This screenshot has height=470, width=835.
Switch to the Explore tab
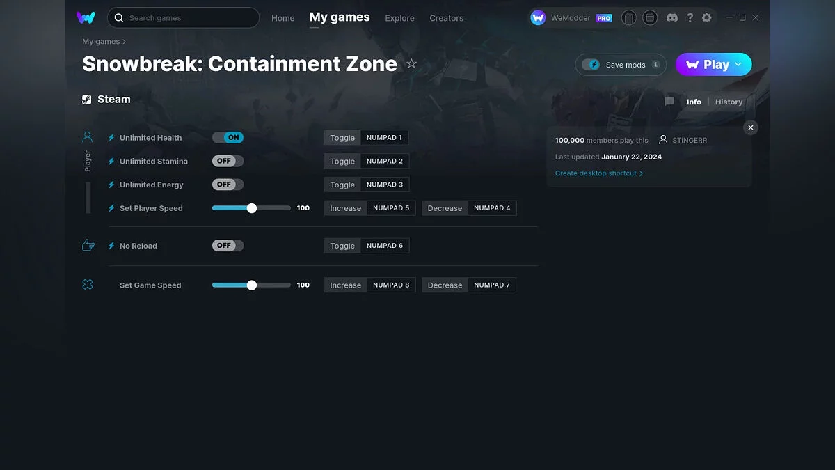[x=399, y=18]
